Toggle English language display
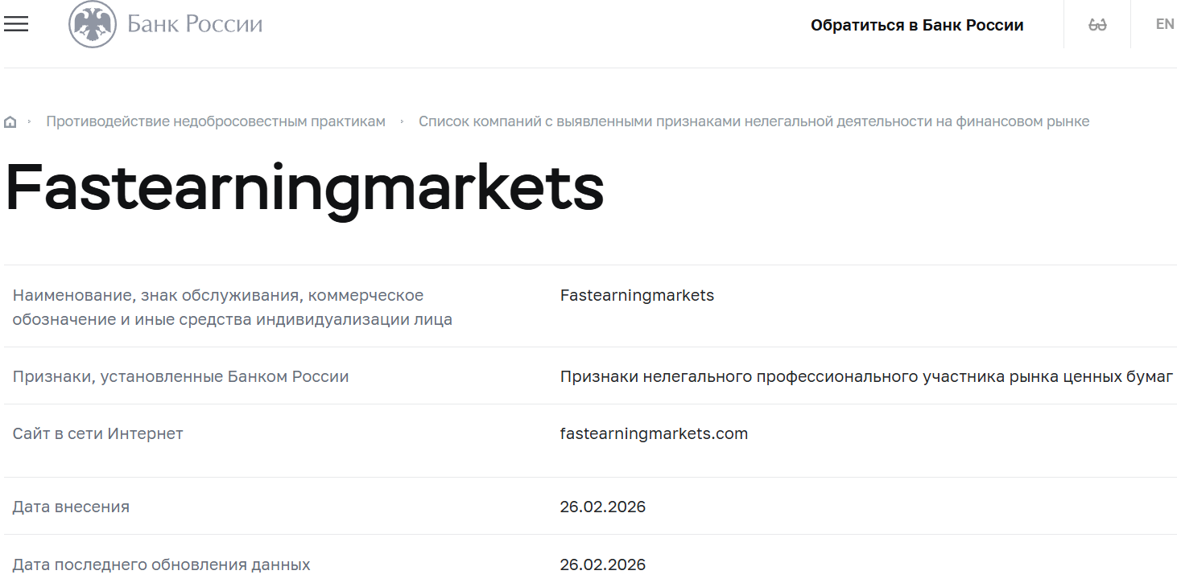This screenshot has height=587, width=1177. [x=1165, y=24]
